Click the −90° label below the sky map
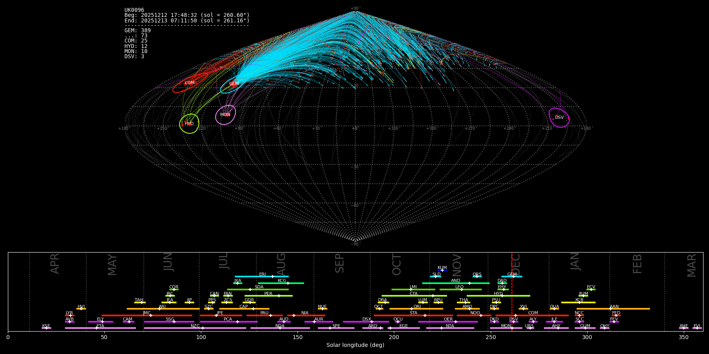 tap(355, 244)
